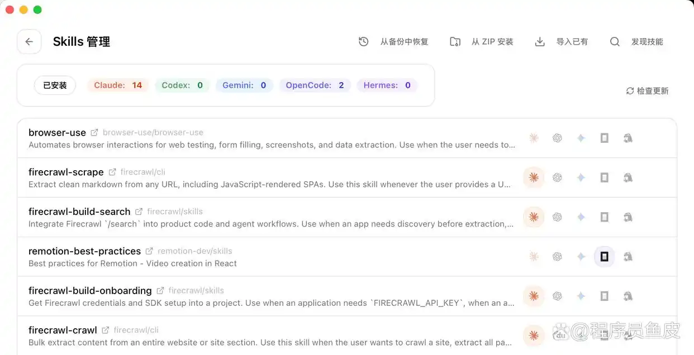Click Hermes icon on remotion-best-practices row

(628, 257)
